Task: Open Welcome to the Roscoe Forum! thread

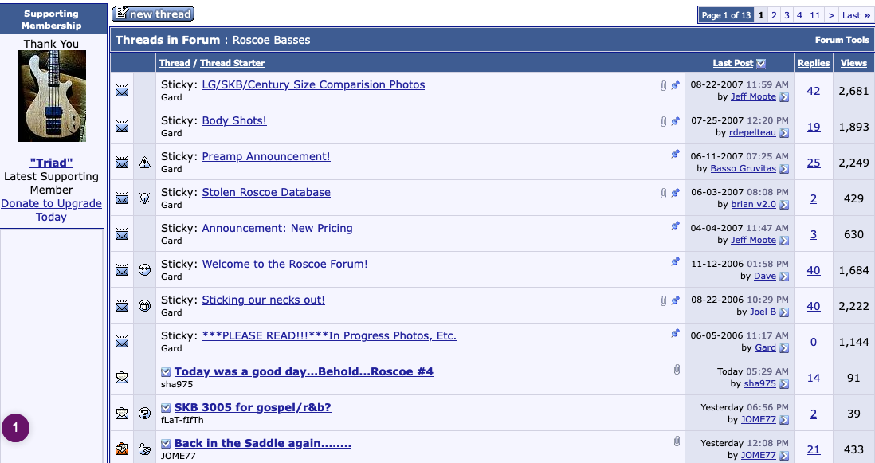Action: (284, 264)
